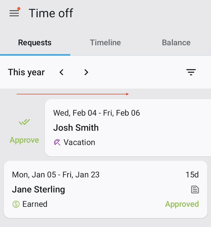Open Josh Smith's request by name
This screenshot has width=211, height=227.
[76, 128]
